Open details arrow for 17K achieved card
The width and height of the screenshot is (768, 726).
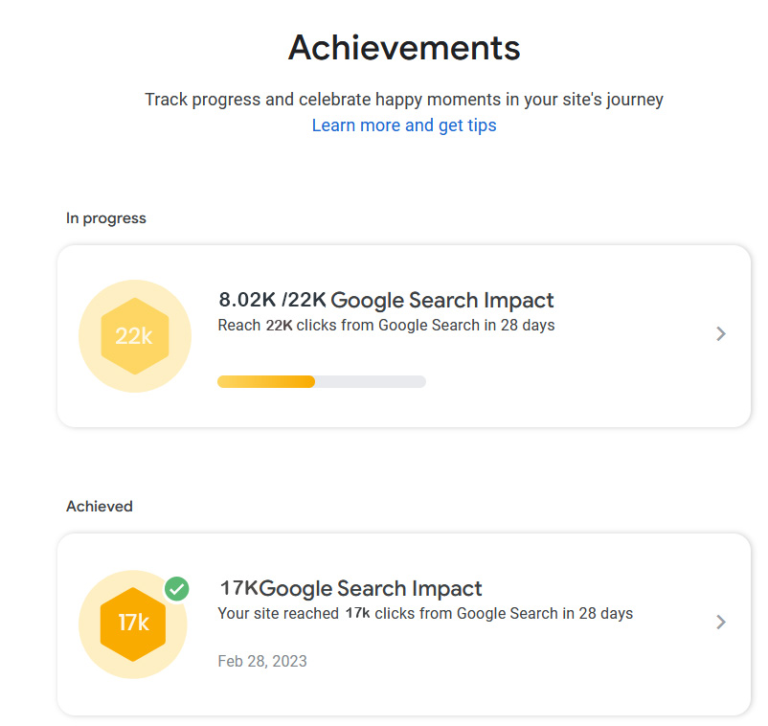coord(721,622)
